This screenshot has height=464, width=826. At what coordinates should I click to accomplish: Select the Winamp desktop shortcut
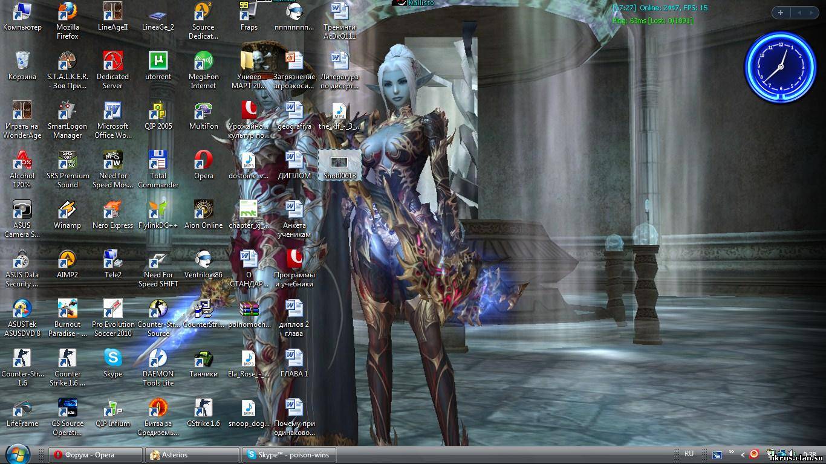coord(67,210)
